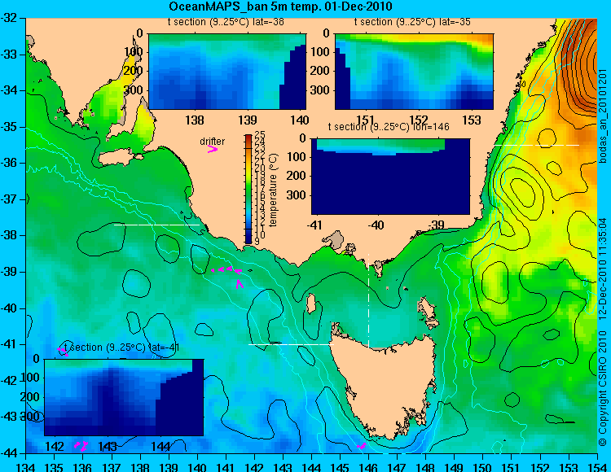Select the title 't section (9..25°C) lat=-35'
Viewport: 611px width, 472px height.
[x=412, y=22]
